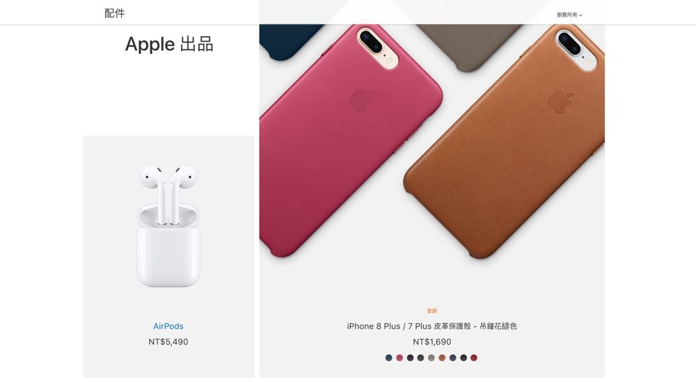Select the black color swatch
This screenshot has width=696, height=382.
click(x=464, y=358)
